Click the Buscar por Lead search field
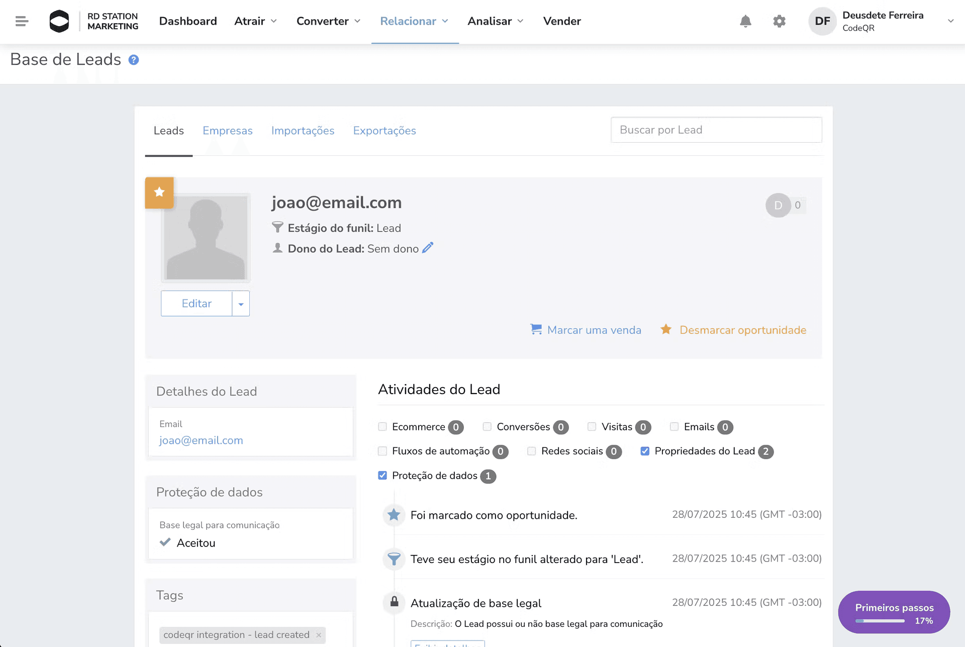Screen dimensions: 965x647 click(716, 130)
